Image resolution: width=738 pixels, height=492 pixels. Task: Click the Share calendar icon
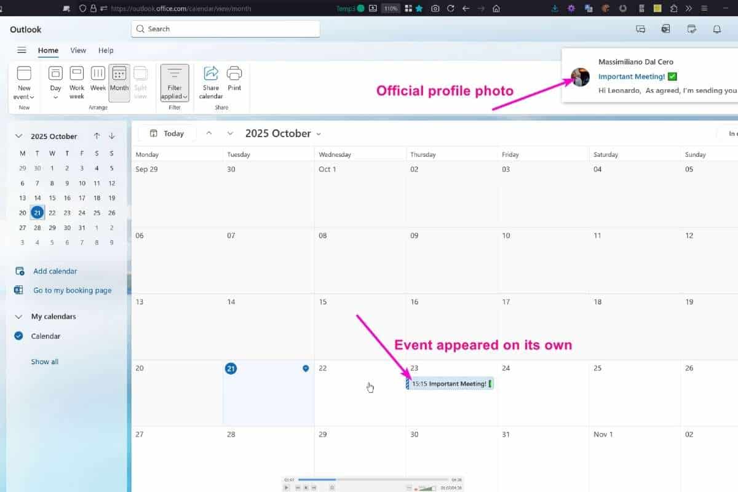[211, 74]
